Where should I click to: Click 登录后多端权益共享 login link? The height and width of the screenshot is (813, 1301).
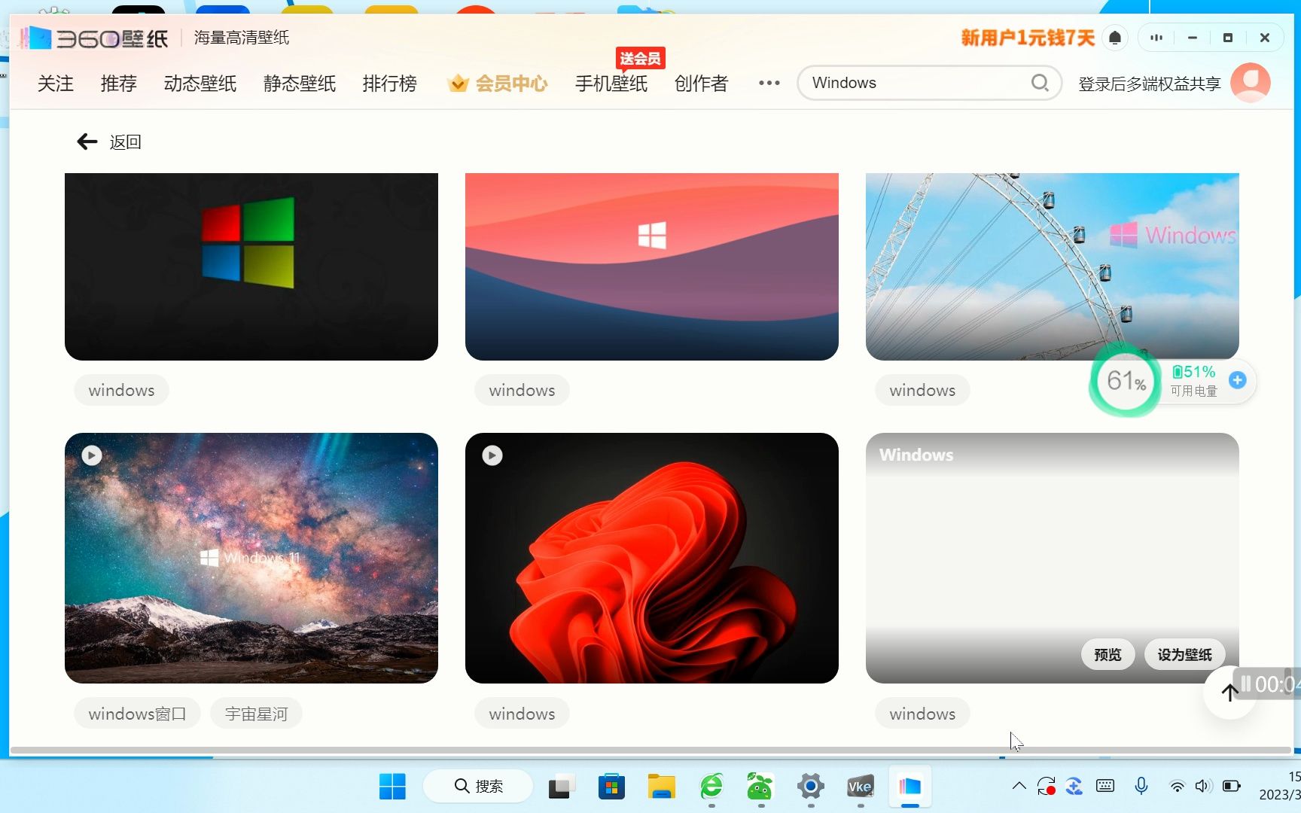click(x=1150, y=84)
